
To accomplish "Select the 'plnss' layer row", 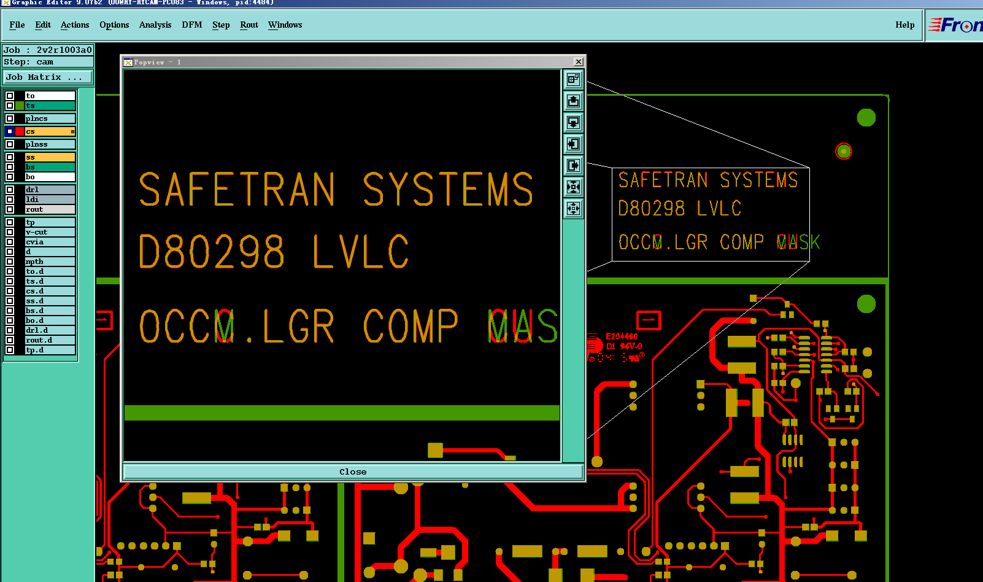I will coord(50,144).
